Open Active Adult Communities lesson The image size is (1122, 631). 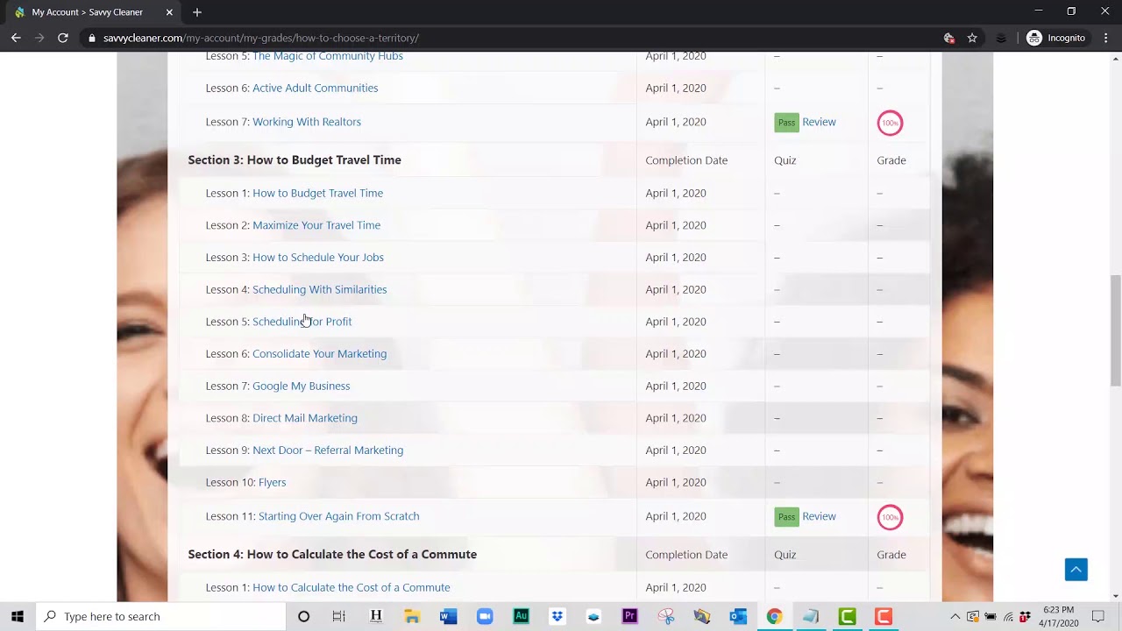(316, 88)
